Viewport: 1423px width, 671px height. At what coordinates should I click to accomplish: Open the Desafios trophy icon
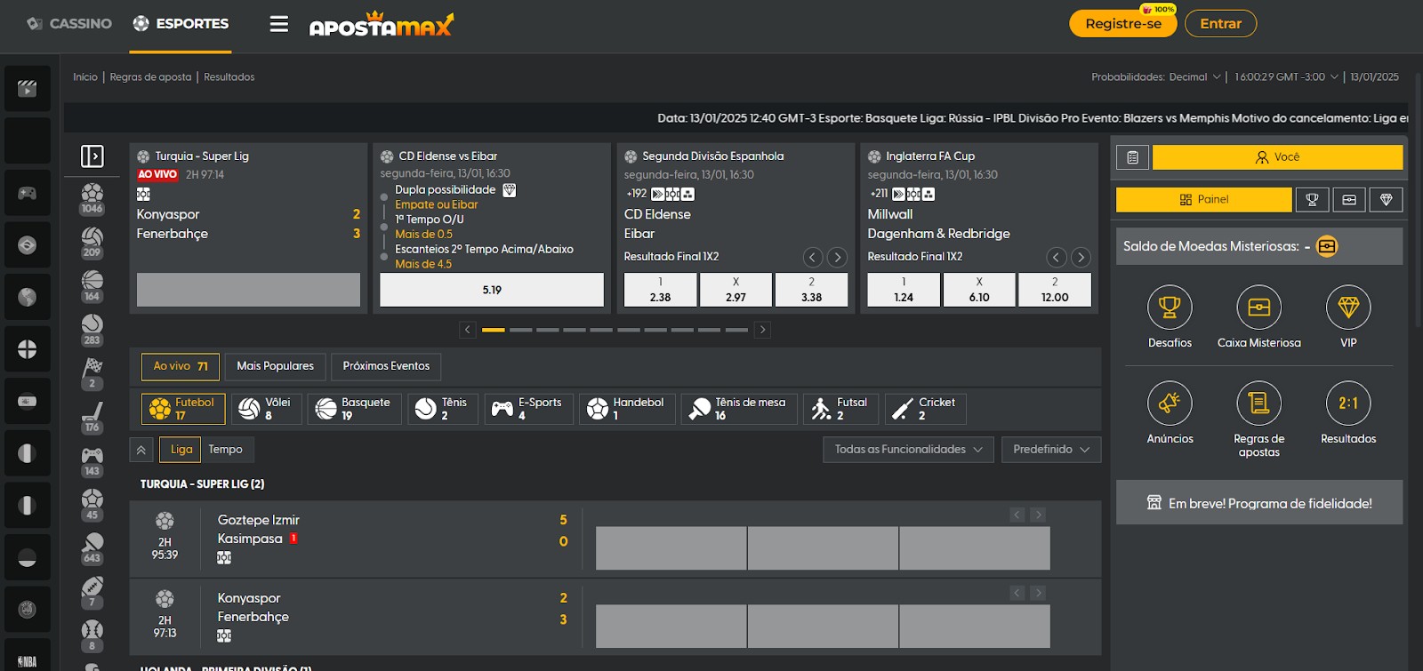[x=1170, y=308]
